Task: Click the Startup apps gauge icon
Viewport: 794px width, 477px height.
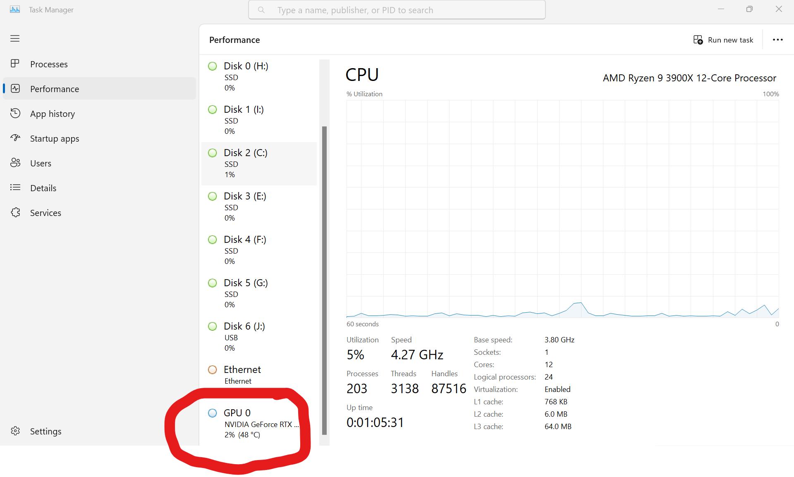Action: point(15,138)
